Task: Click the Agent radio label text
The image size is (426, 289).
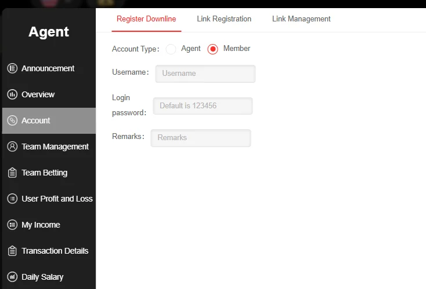Action: (x=191, y=49)
